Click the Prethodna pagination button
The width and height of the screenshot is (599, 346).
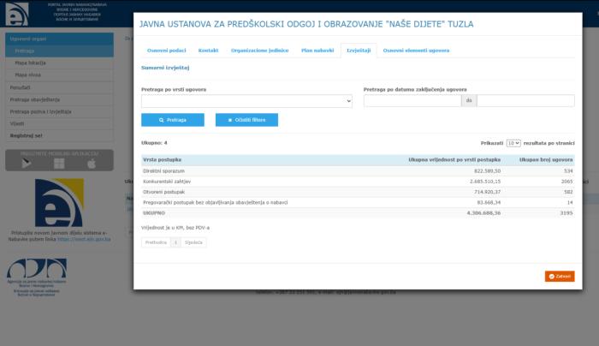tap(156, 242)
